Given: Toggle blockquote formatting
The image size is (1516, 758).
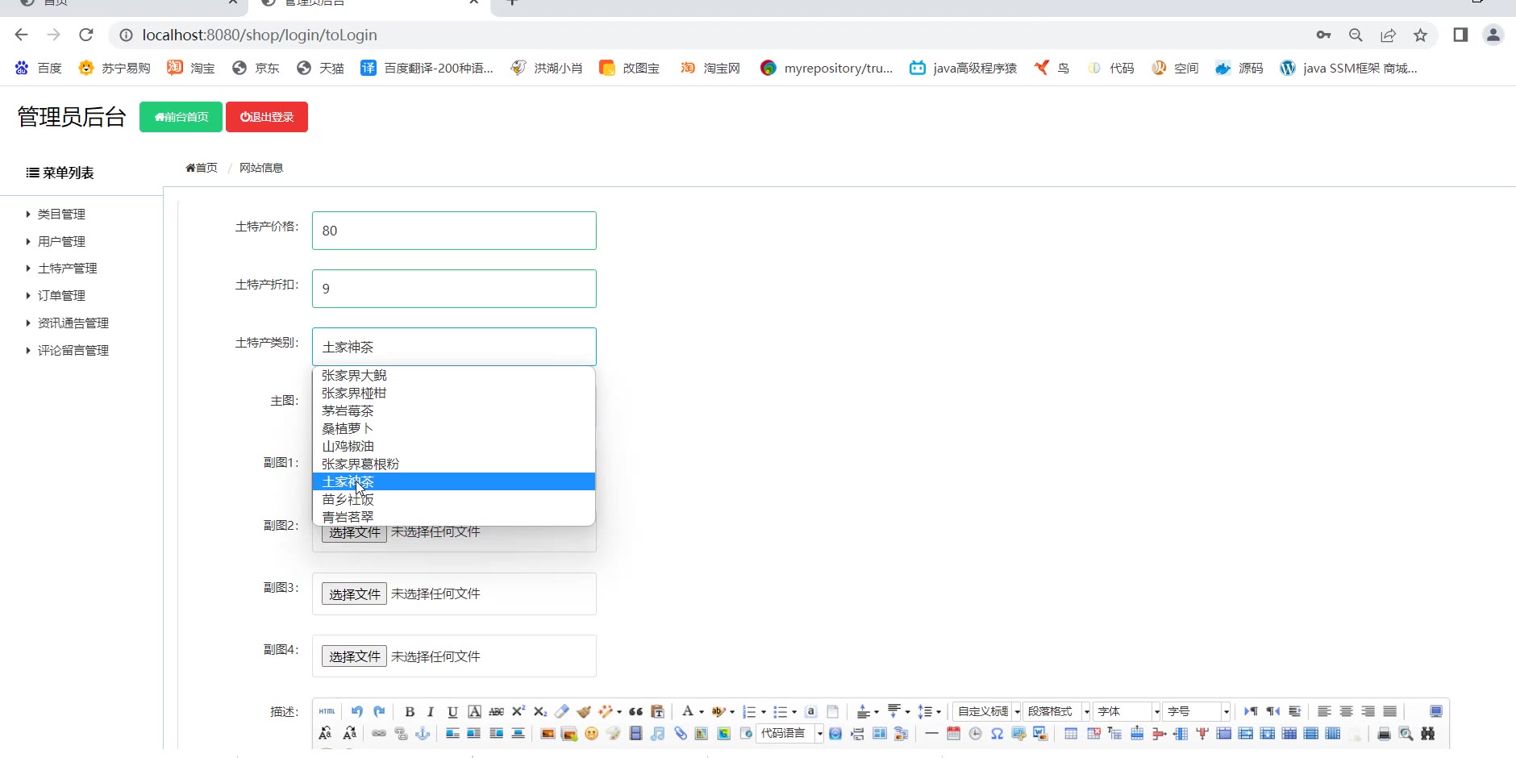Looking at the screenshot, I should (636, 711).
